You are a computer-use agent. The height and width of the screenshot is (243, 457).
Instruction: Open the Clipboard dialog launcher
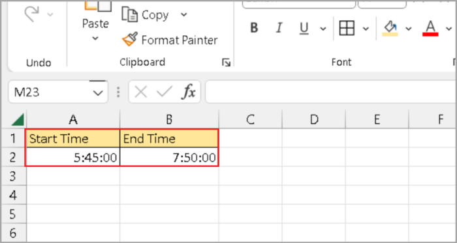pos(226,62)
